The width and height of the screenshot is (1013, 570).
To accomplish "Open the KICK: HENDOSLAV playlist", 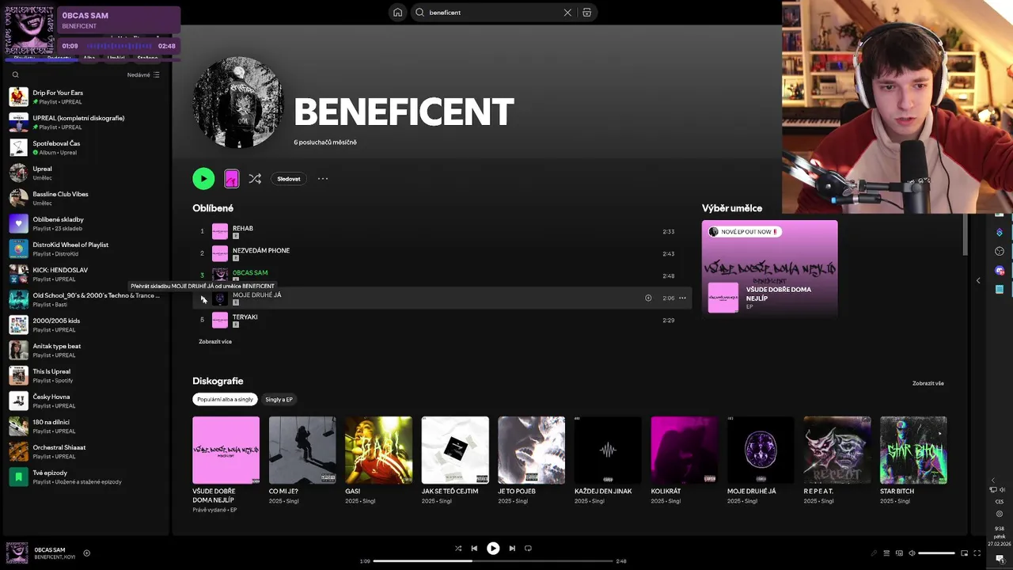I will point(85,275).
